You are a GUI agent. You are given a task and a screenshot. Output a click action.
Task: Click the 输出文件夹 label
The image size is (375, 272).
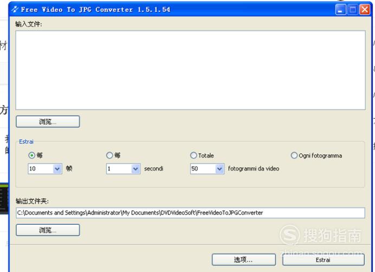(x=32, y=201)
